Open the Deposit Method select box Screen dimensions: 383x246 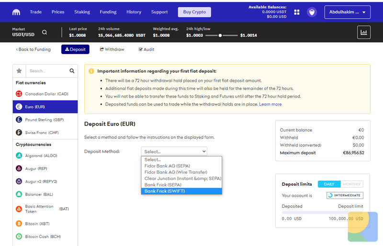[x=174, y=151]
